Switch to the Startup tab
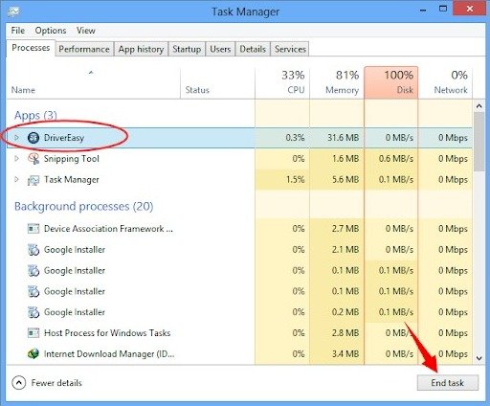The height and width of the screenshot is (406, 490). click(x=187, y=49)
